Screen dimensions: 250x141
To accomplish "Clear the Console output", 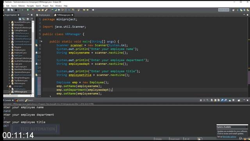I will point(212,100).
